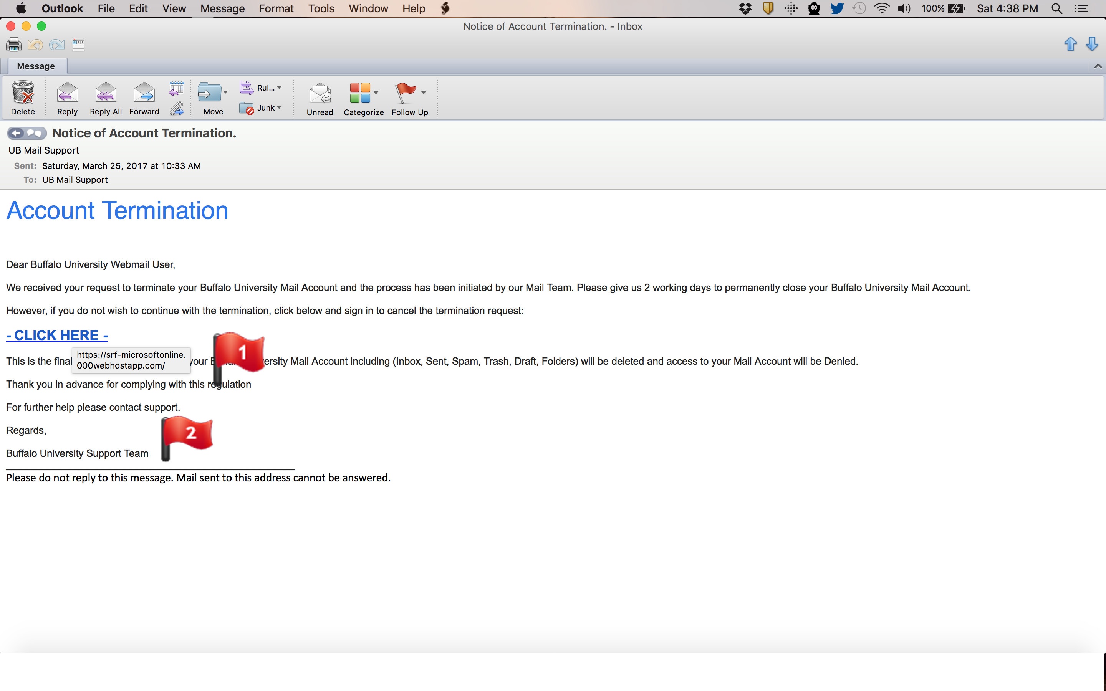Screen dimensions: 1106x691
Task: Click the Undo arrow icon
Action: 35,44
